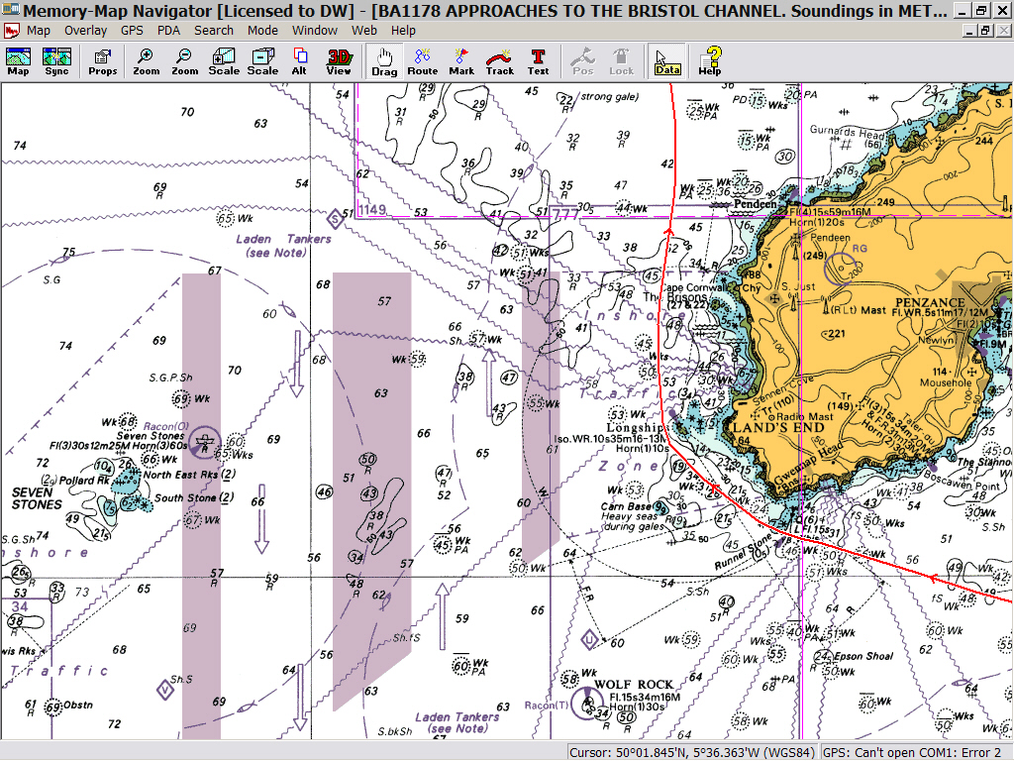
Task: Click the bold SEVEN STONES heading
Action: click(37, 498)
